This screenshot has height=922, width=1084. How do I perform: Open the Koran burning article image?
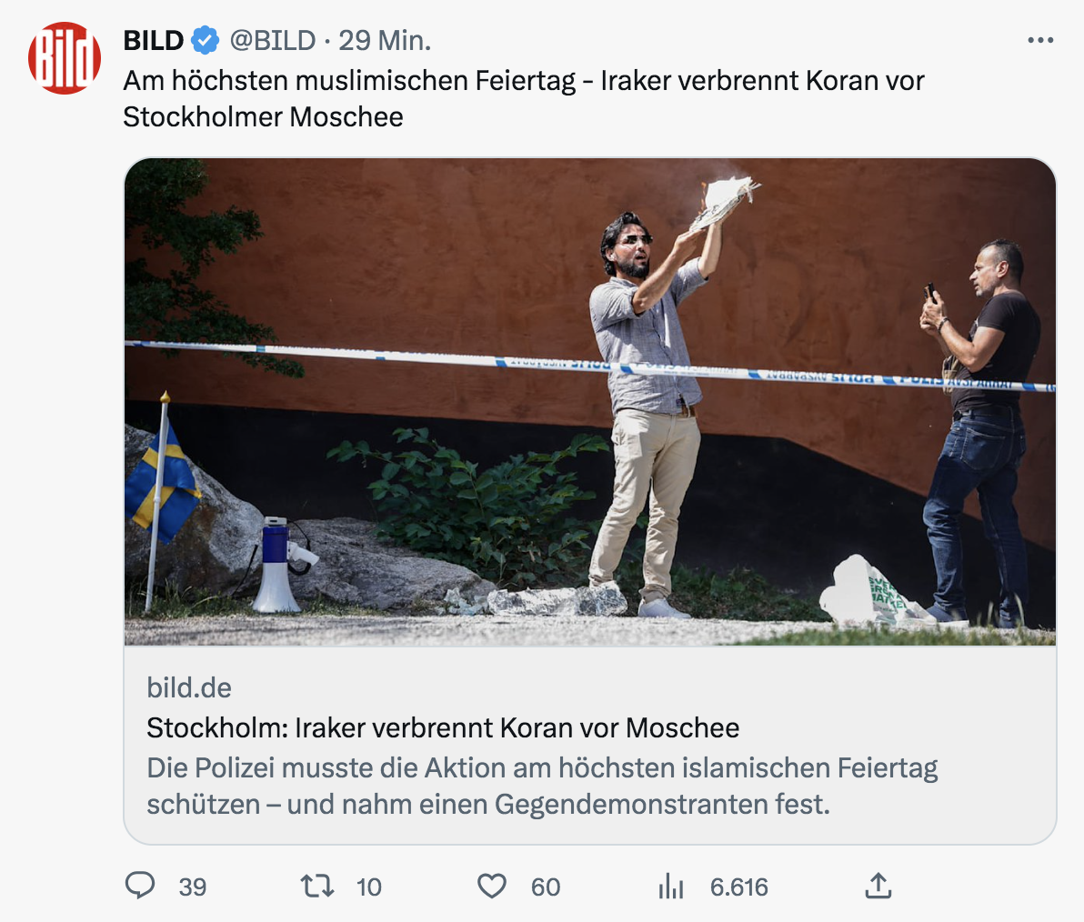pyautogui.click(x=589, y=402)
